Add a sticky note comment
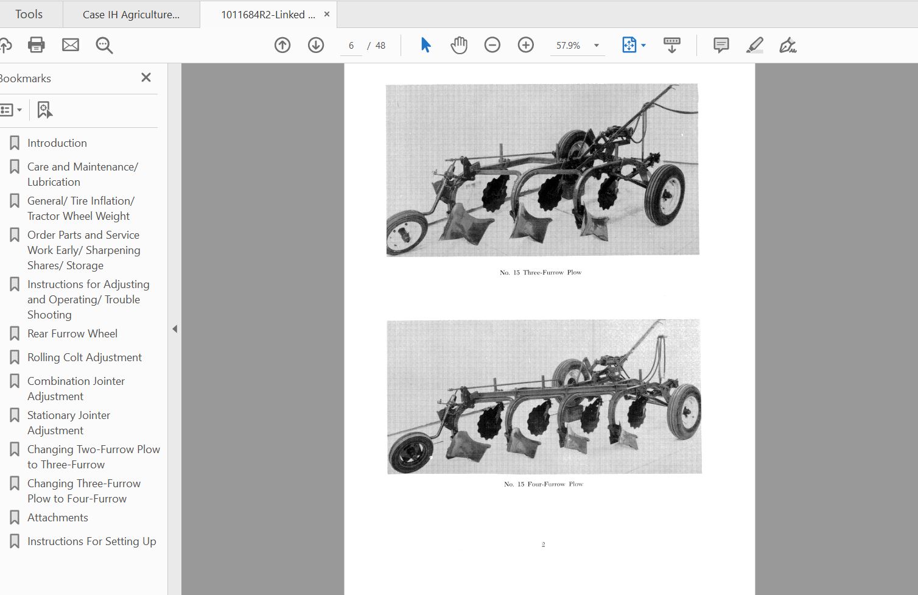This screenshot has width=918, height=595. coord(721,45)
